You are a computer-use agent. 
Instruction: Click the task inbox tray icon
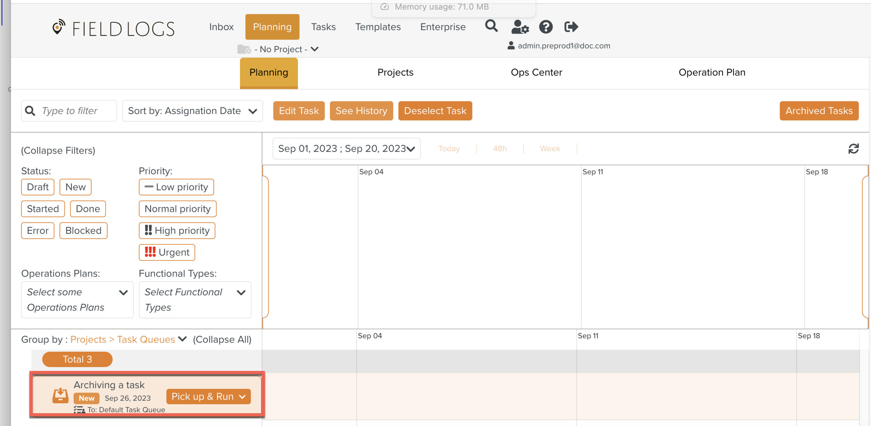click(60, 396)
